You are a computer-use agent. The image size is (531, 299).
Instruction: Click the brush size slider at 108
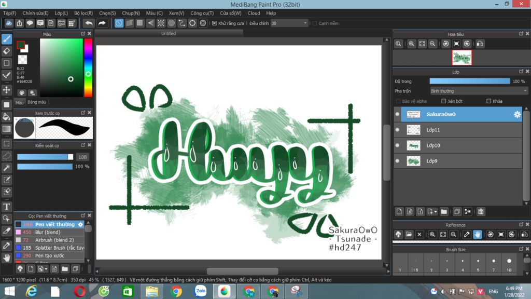pos(45,157)
